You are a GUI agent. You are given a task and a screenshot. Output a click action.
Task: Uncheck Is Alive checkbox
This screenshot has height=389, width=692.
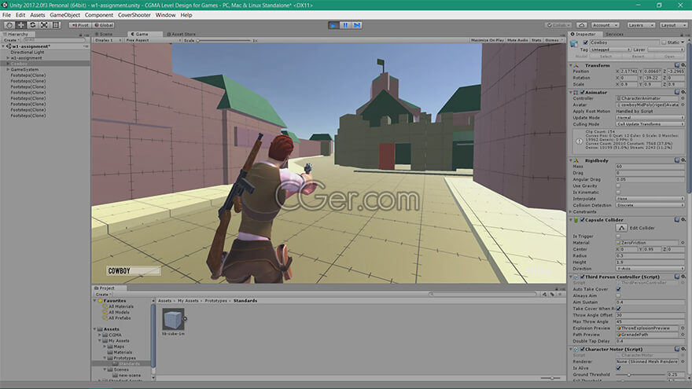point(618,369)
